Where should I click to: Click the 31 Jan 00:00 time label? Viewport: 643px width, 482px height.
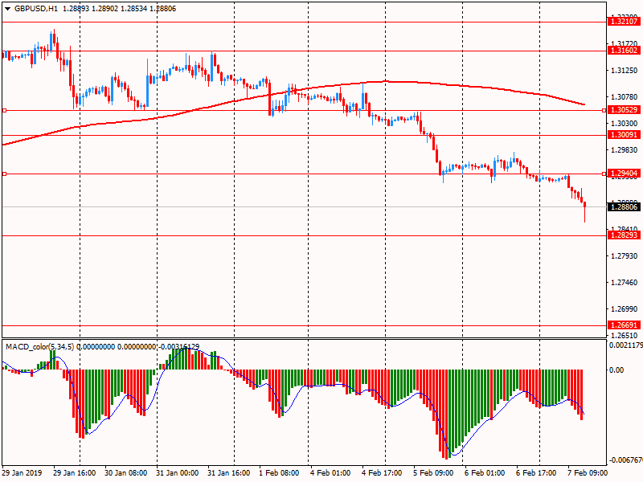177,473
